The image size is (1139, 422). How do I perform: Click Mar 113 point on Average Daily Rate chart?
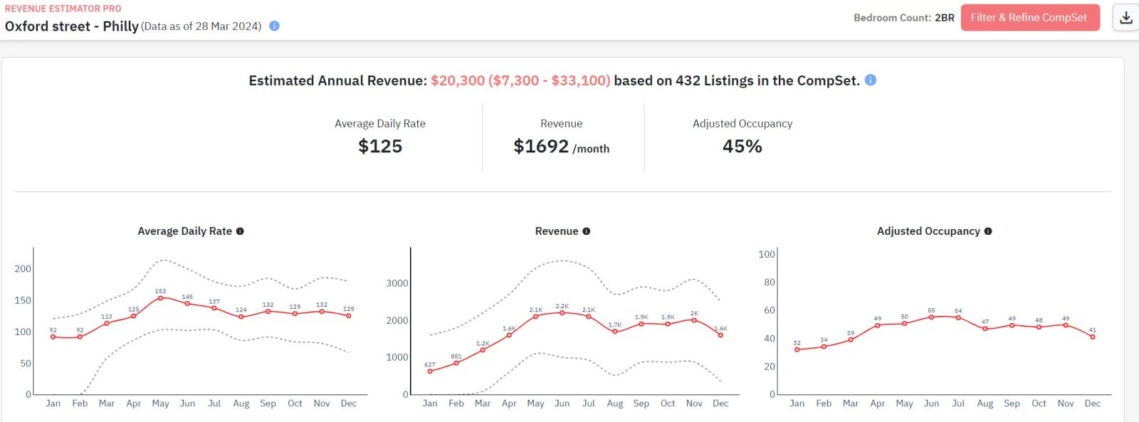[x=107, y=323]
